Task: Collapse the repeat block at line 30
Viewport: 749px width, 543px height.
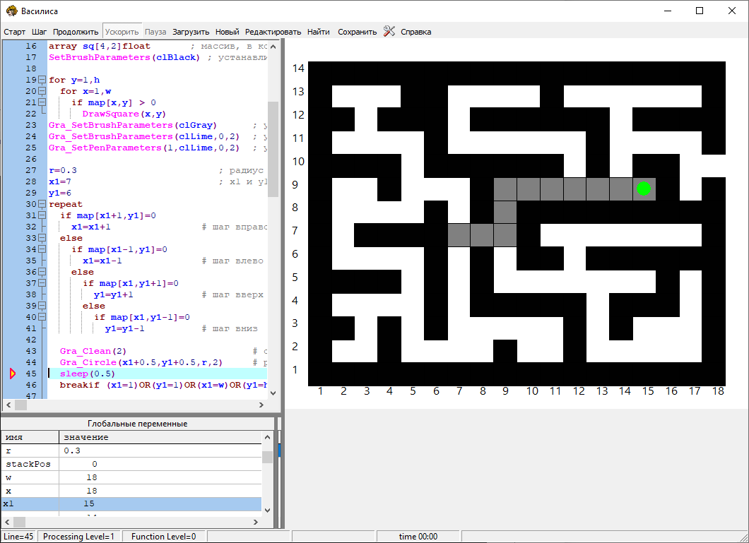Action: tap(42, 204)
